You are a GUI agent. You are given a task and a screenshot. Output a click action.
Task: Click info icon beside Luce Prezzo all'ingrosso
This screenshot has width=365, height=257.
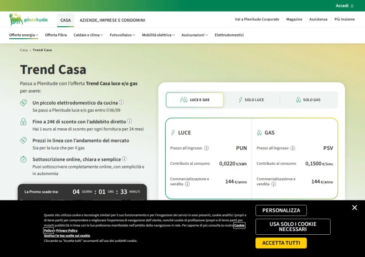206,148
